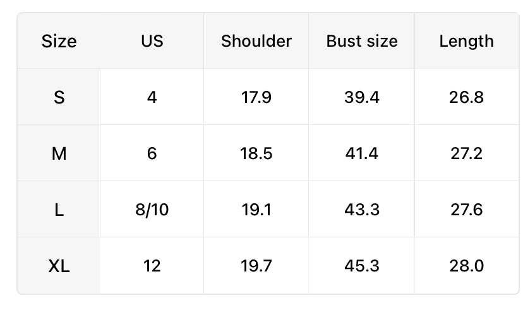Image resolution: width=523 pixels, height=310 pixels.
Task: Click the S size row label
Action: tap(59, 97)
